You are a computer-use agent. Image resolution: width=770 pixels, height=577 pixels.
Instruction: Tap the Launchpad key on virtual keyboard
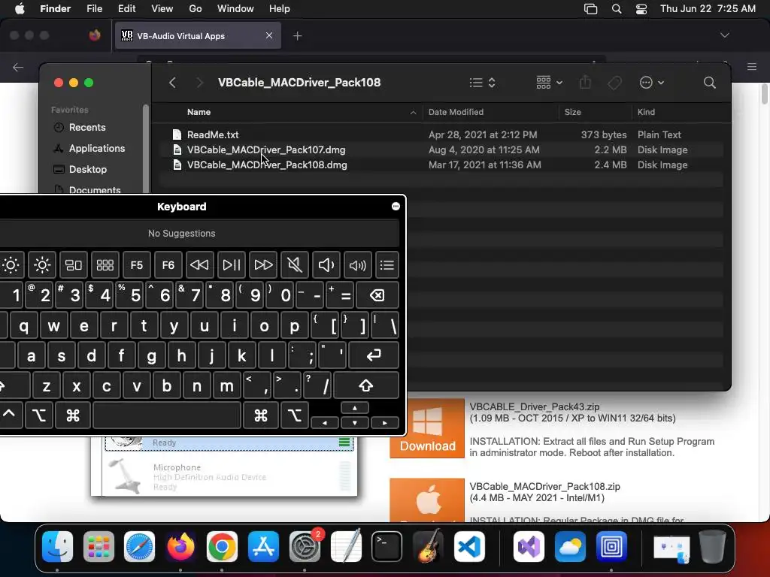pos(105,265)
